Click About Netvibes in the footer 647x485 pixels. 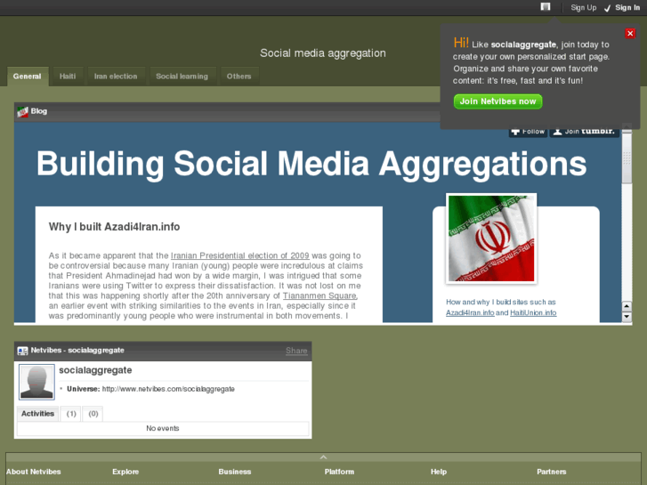click(34, 472)
